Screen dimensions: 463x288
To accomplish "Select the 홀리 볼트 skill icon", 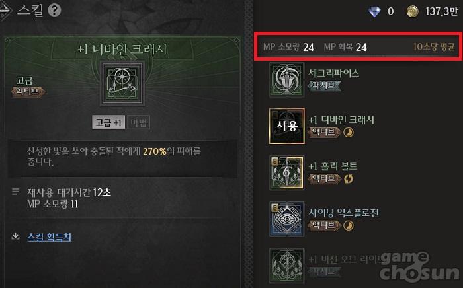I will 286,173.
